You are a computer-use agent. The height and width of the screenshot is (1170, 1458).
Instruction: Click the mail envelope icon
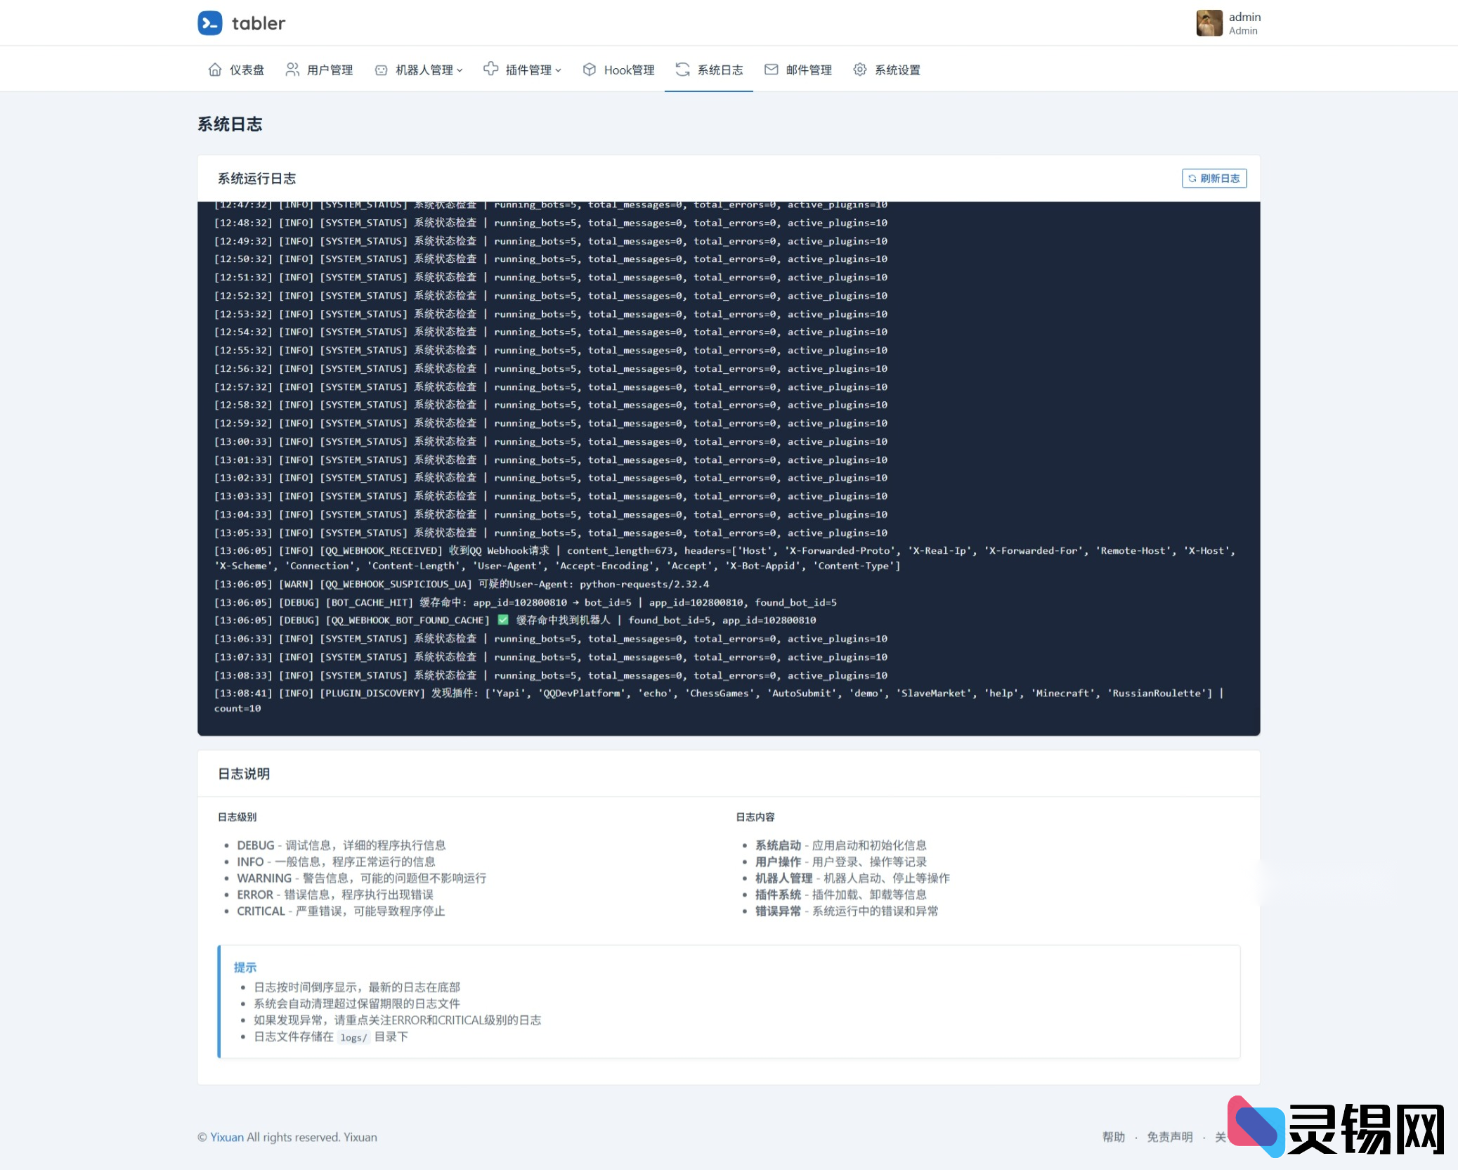771,70
